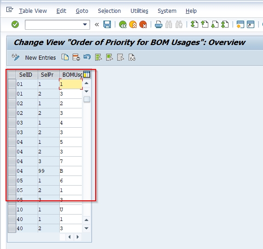
Task: Save using the floppy disk icon
Action: pos(107,24)
